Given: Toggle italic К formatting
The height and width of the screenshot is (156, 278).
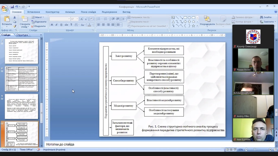Looking at the screenshot, I should pos(56,25).
